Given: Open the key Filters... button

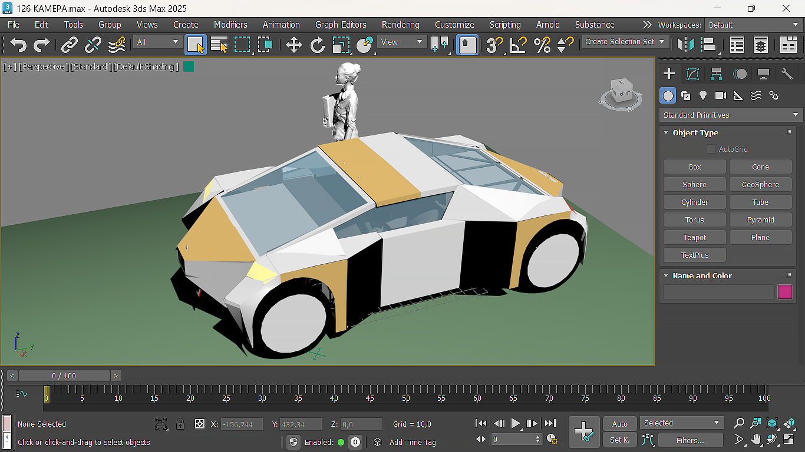Looking at the screenshot, I should [x=690, y=440].
